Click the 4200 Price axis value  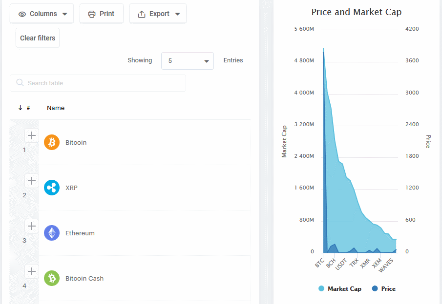point(412,29)
